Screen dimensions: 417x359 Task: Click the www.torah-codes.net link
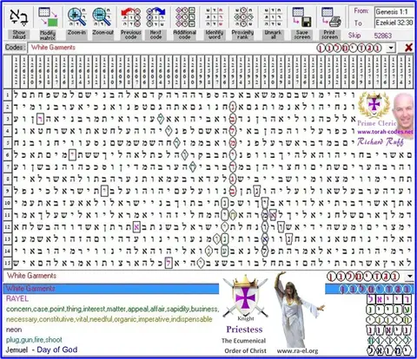click(x=385, y=132)
